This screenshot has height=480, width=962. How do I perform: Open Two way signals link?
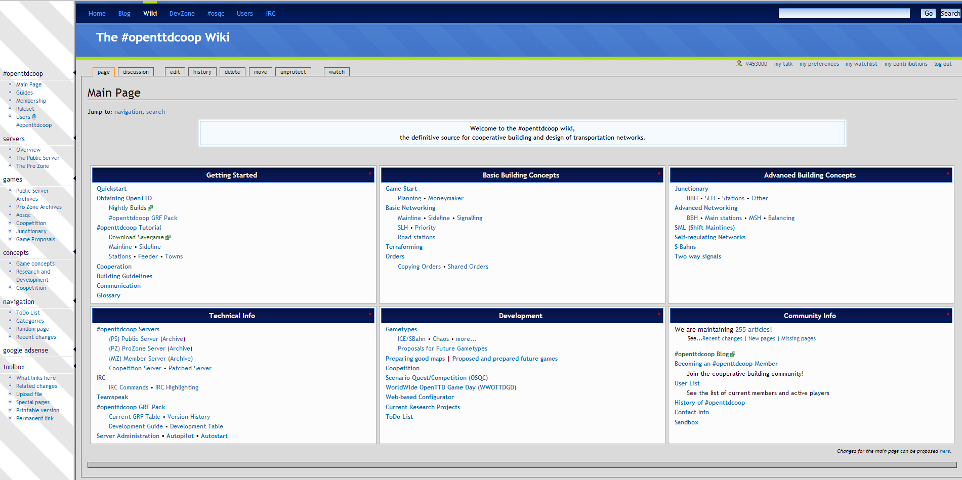698,256
